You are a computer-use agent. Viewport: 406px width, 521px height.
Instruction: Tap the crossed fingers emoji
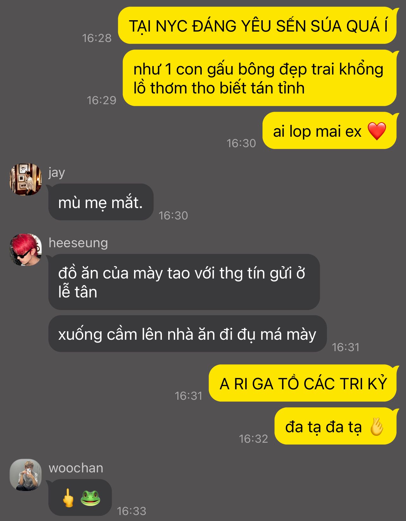point(376,427)
